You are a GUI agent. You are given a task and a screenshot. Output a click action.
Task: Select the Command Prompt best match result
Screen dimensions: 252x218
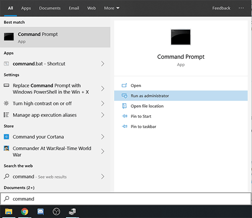click(x=55, y=37)
